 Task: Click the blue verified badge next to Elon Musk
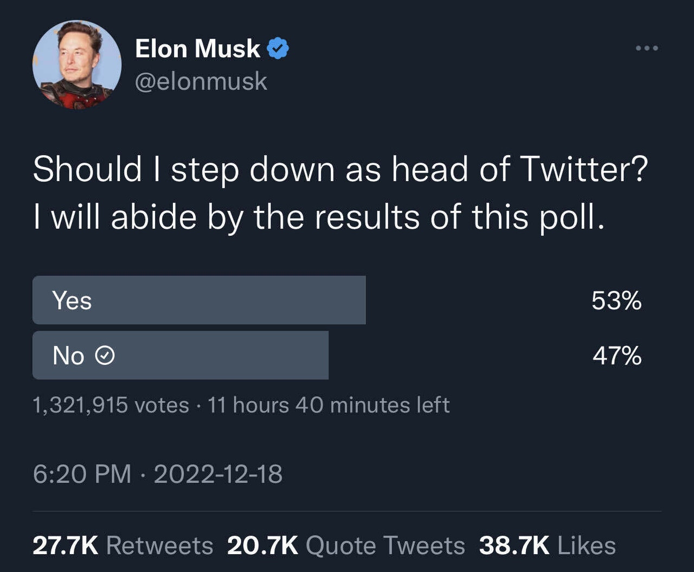pos(278,48)
